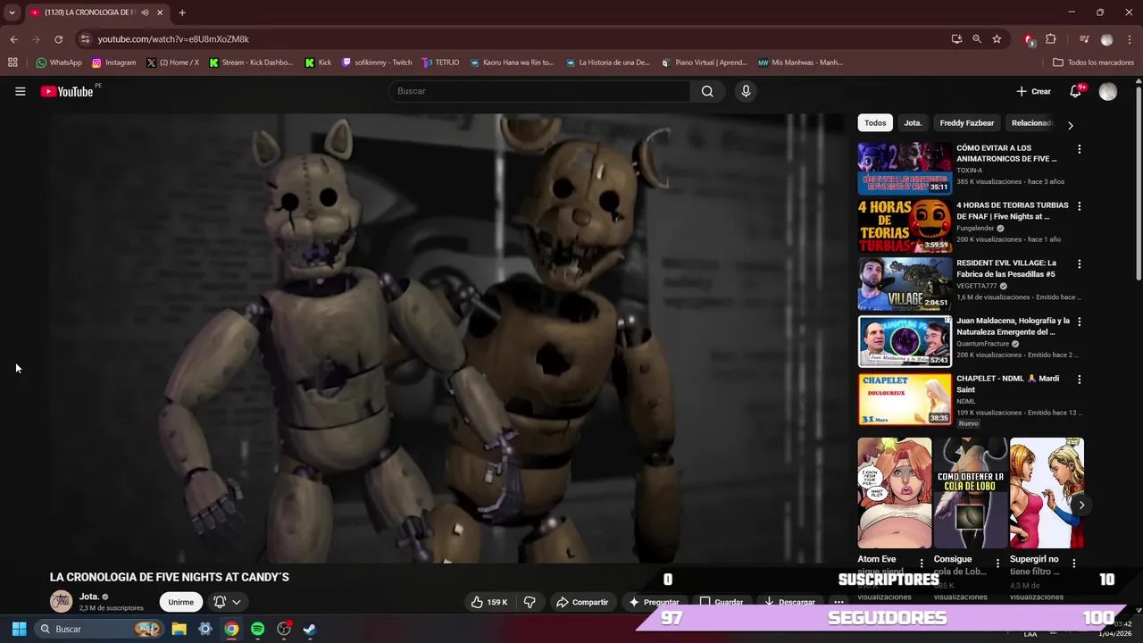Click the Windows taskbar Buscar search box

click(x=98, y=629)
